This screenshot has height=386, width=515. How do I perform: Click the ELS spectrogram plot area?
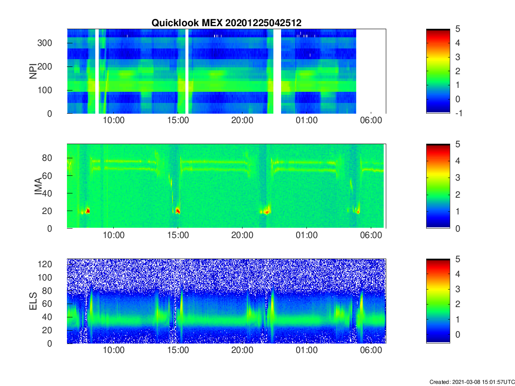(x=226, y=301)
